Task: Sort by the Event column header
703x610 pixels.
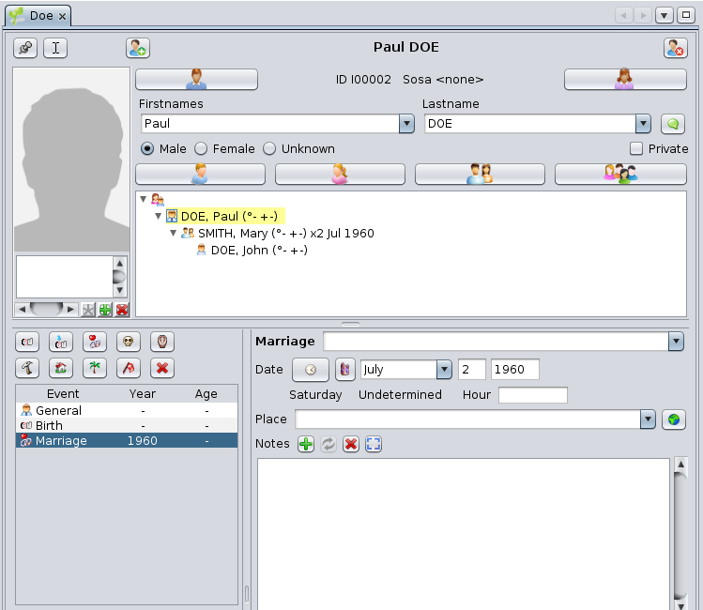Action: pyautogui.click(x=63, y=393)
